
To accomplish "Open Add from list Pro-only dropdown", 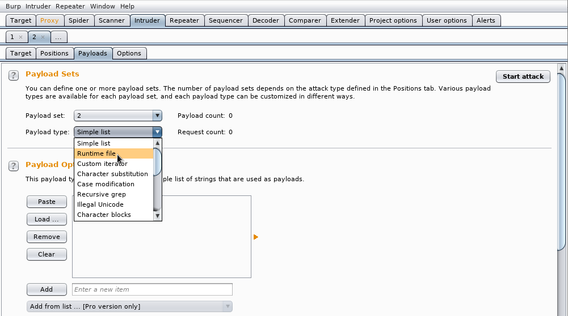I will pyautogui.click(x=130, y=306).
